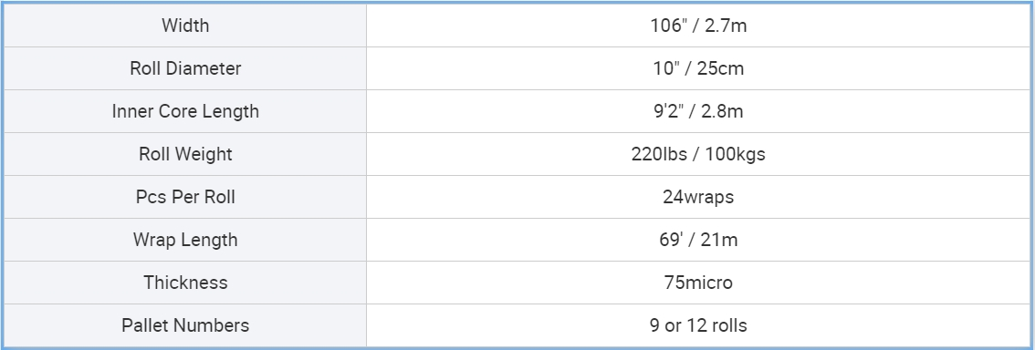This screenshot has height=350, width=1035.
Task: Select the 75micro thickness value
Action: pyautogui.click(x=698, y=283)
